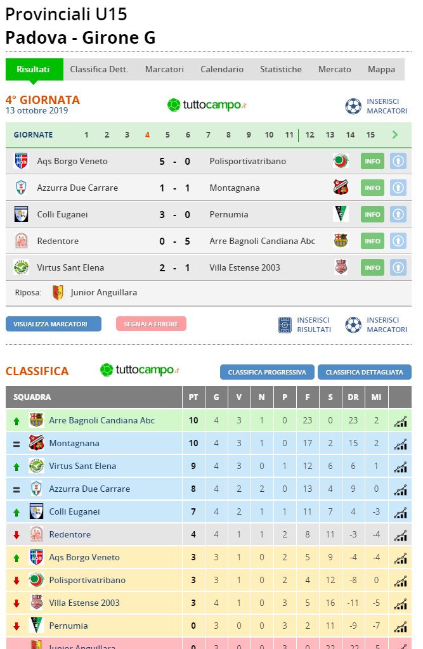Viewport: 423px width, 649px height.
Task: Click the upload arrow icon for Aqs Borgo Veneto match
Action: [x=398, y=162]
